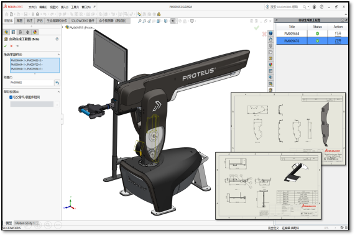
Task: Confirm with the green checkmark in PropertyManager
Action: point(6,46)
